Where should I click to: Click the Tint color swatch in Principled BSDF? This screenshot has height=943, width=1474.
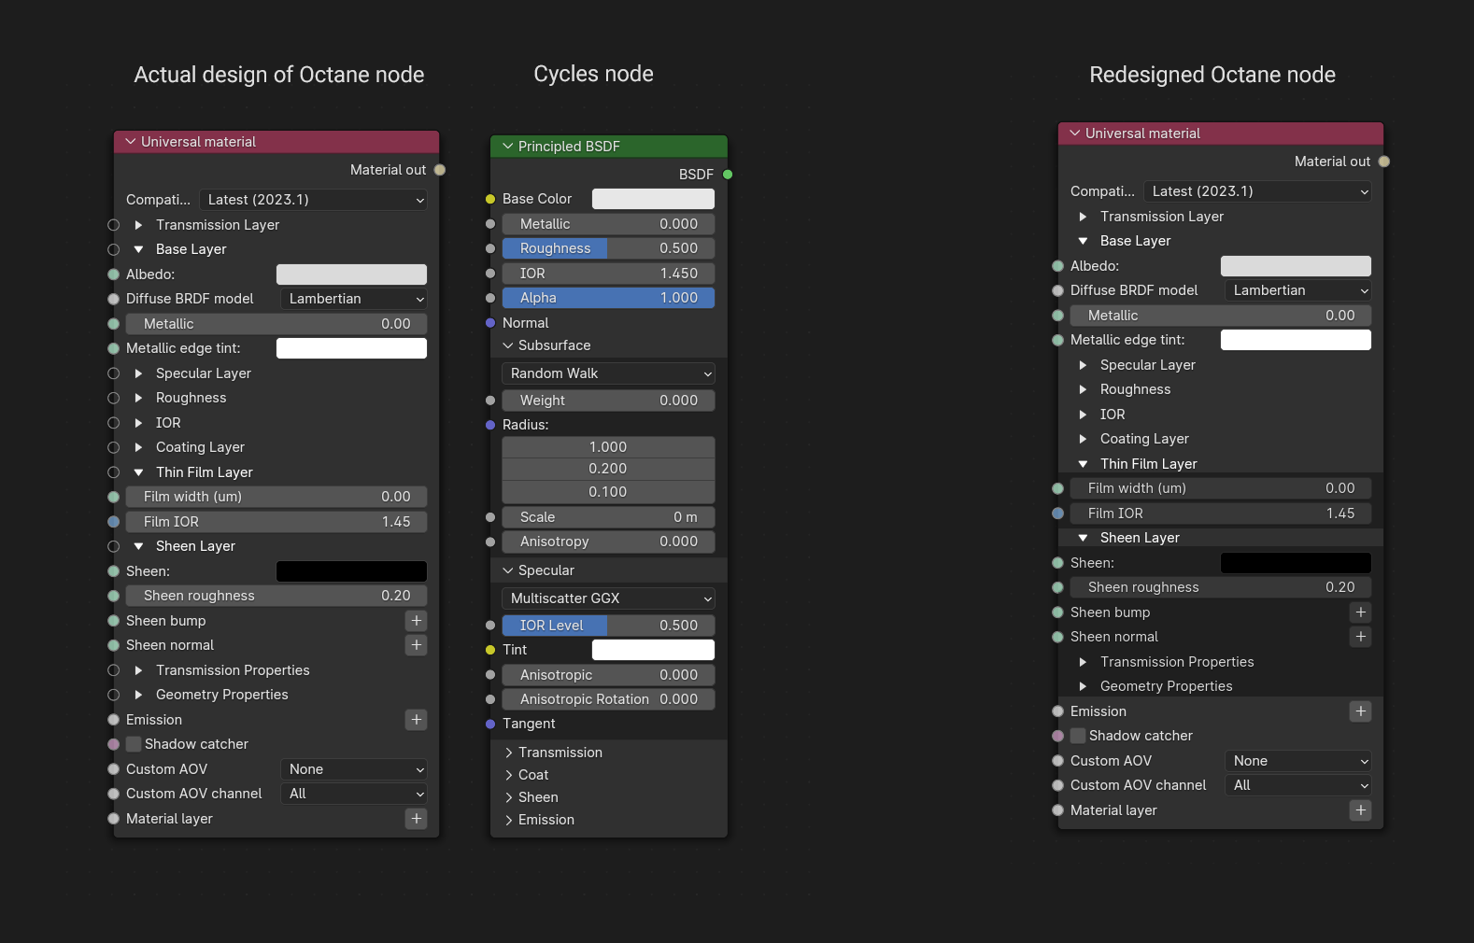tap(654, 650)
